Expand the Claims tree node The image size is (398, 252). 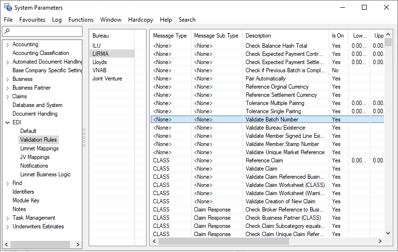[x=8, y=97]
